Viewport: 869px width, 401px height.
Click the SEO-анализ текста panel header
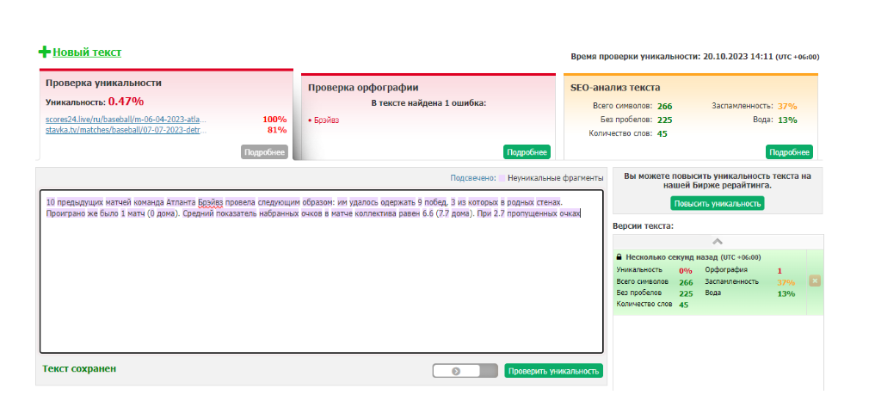pyautogui.click(x=615, y=88)
